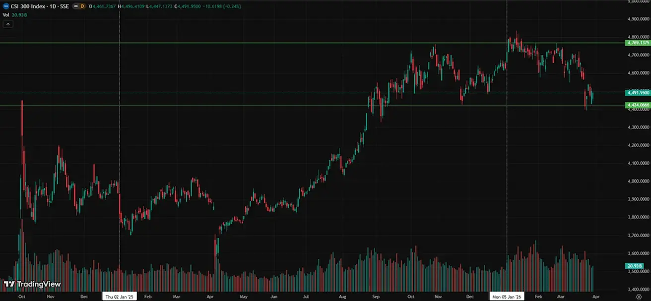This screenshot has height=301, width=651.
Task: Click the 4,000.0000 level on price scale
Action: pyautogui.click(x=639, y=181)
